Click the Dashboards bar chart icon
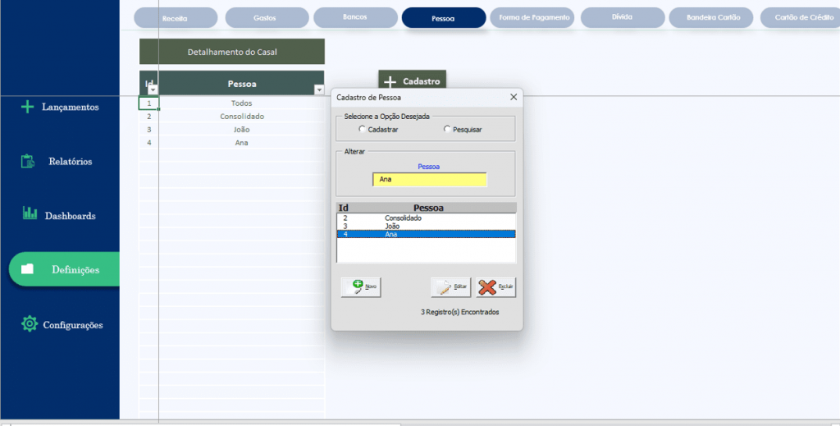This screenshot has width=840, height=426. (30, 213)
